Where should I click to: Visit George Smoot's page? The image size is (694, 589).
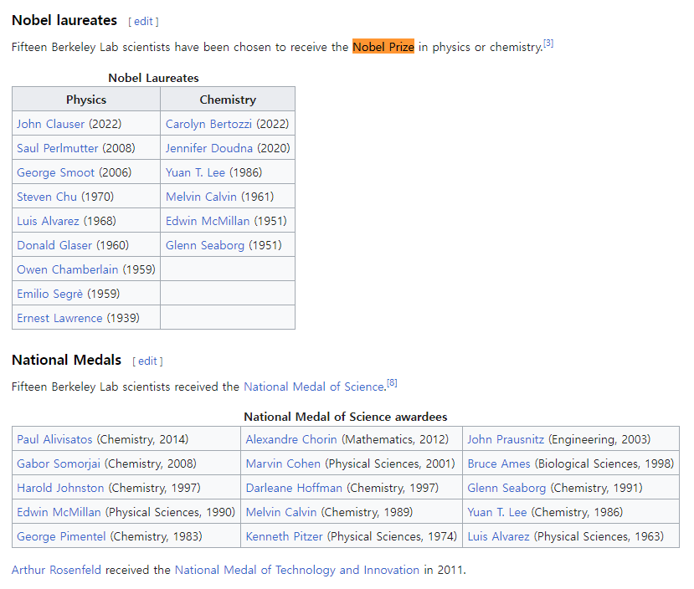point(56,172)
